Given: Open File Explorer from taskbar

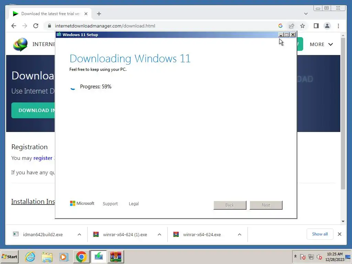Looking at the screenshot, I should coord(47,256).
